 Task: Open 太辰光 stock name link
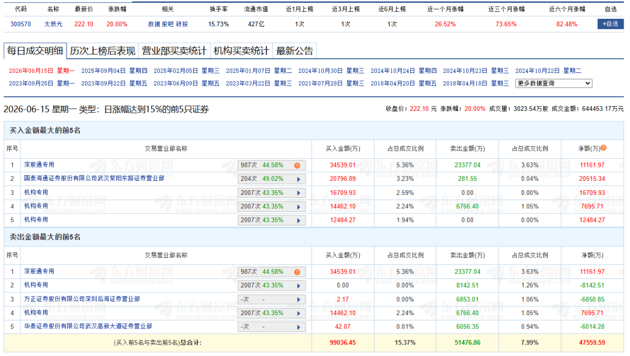[53, 24]
